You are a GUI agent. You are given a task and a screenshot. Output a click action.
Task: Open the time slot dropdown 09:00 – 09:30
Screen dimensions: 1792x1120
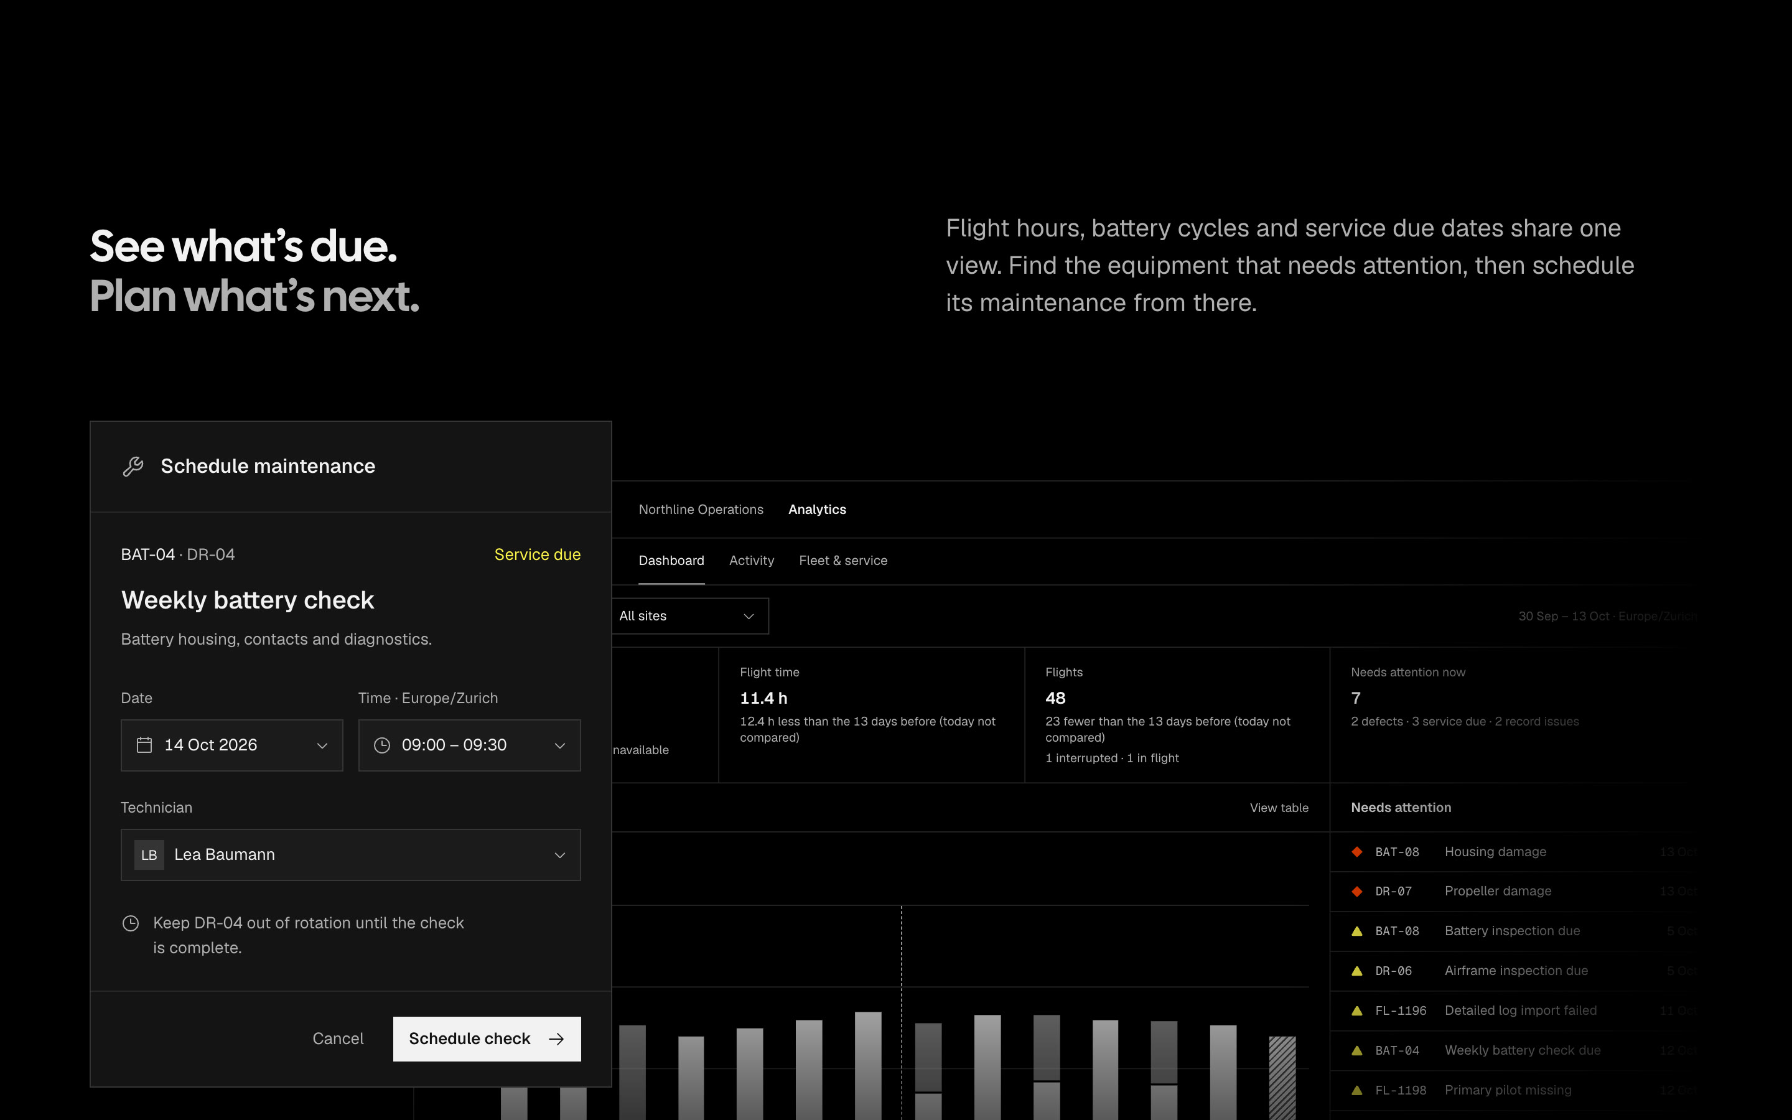pos(470,745)
